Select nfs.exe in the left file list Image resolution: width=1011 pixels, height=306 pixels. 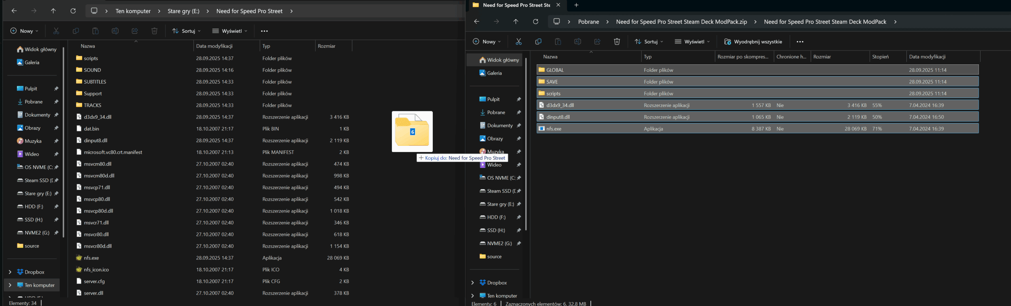(91, 258)
